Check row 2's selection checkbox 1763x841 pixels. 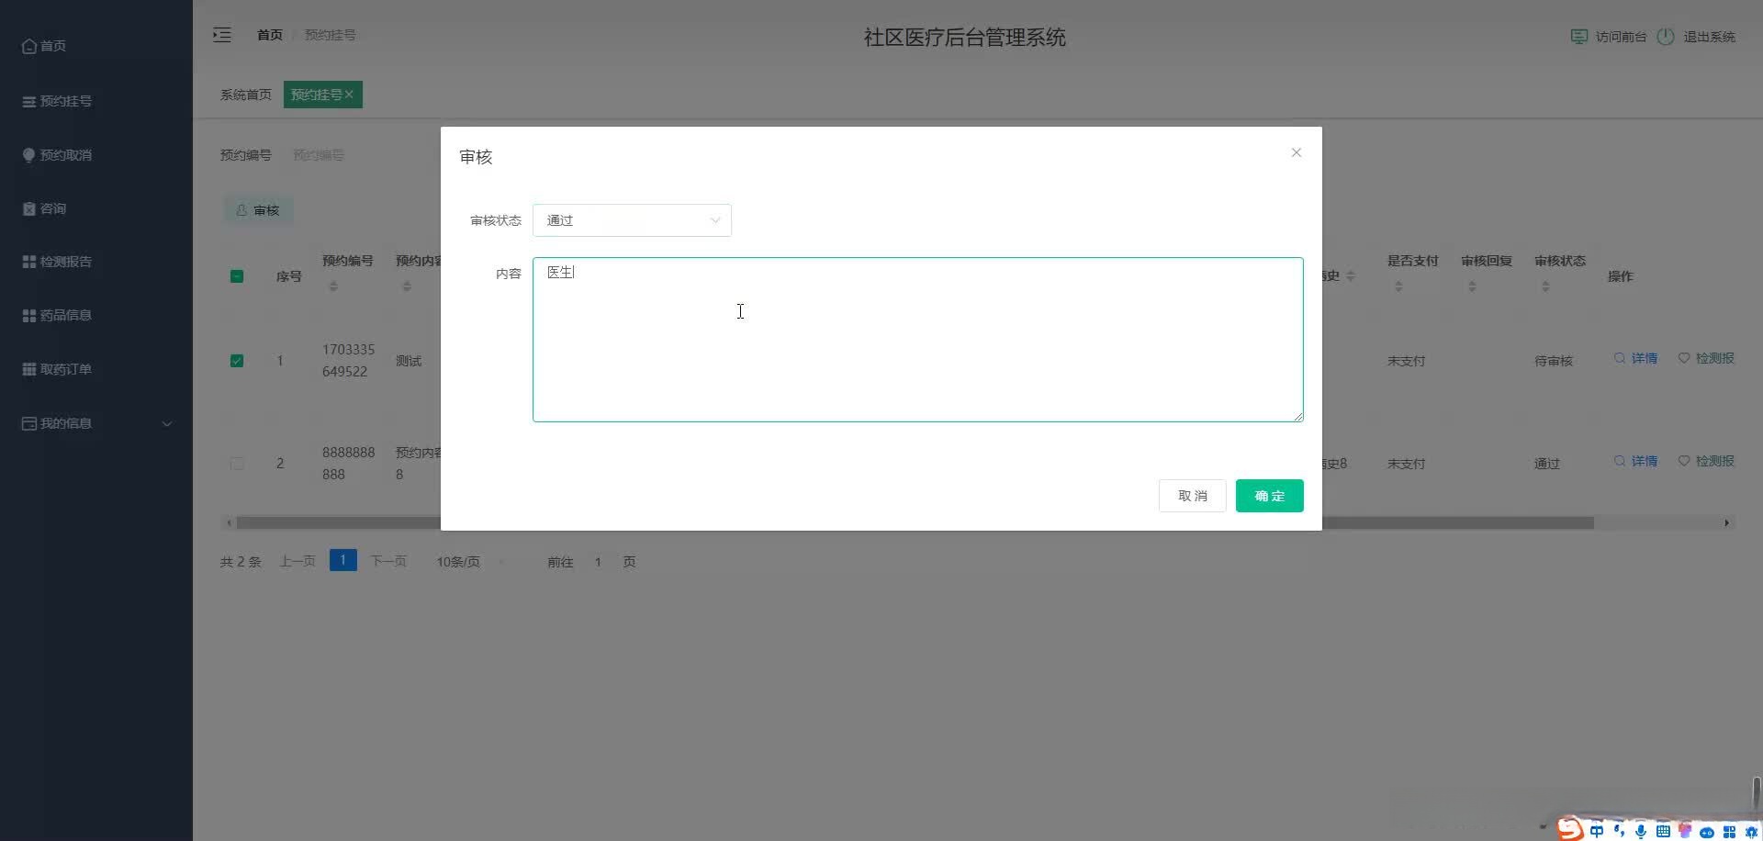coord(237,464)
